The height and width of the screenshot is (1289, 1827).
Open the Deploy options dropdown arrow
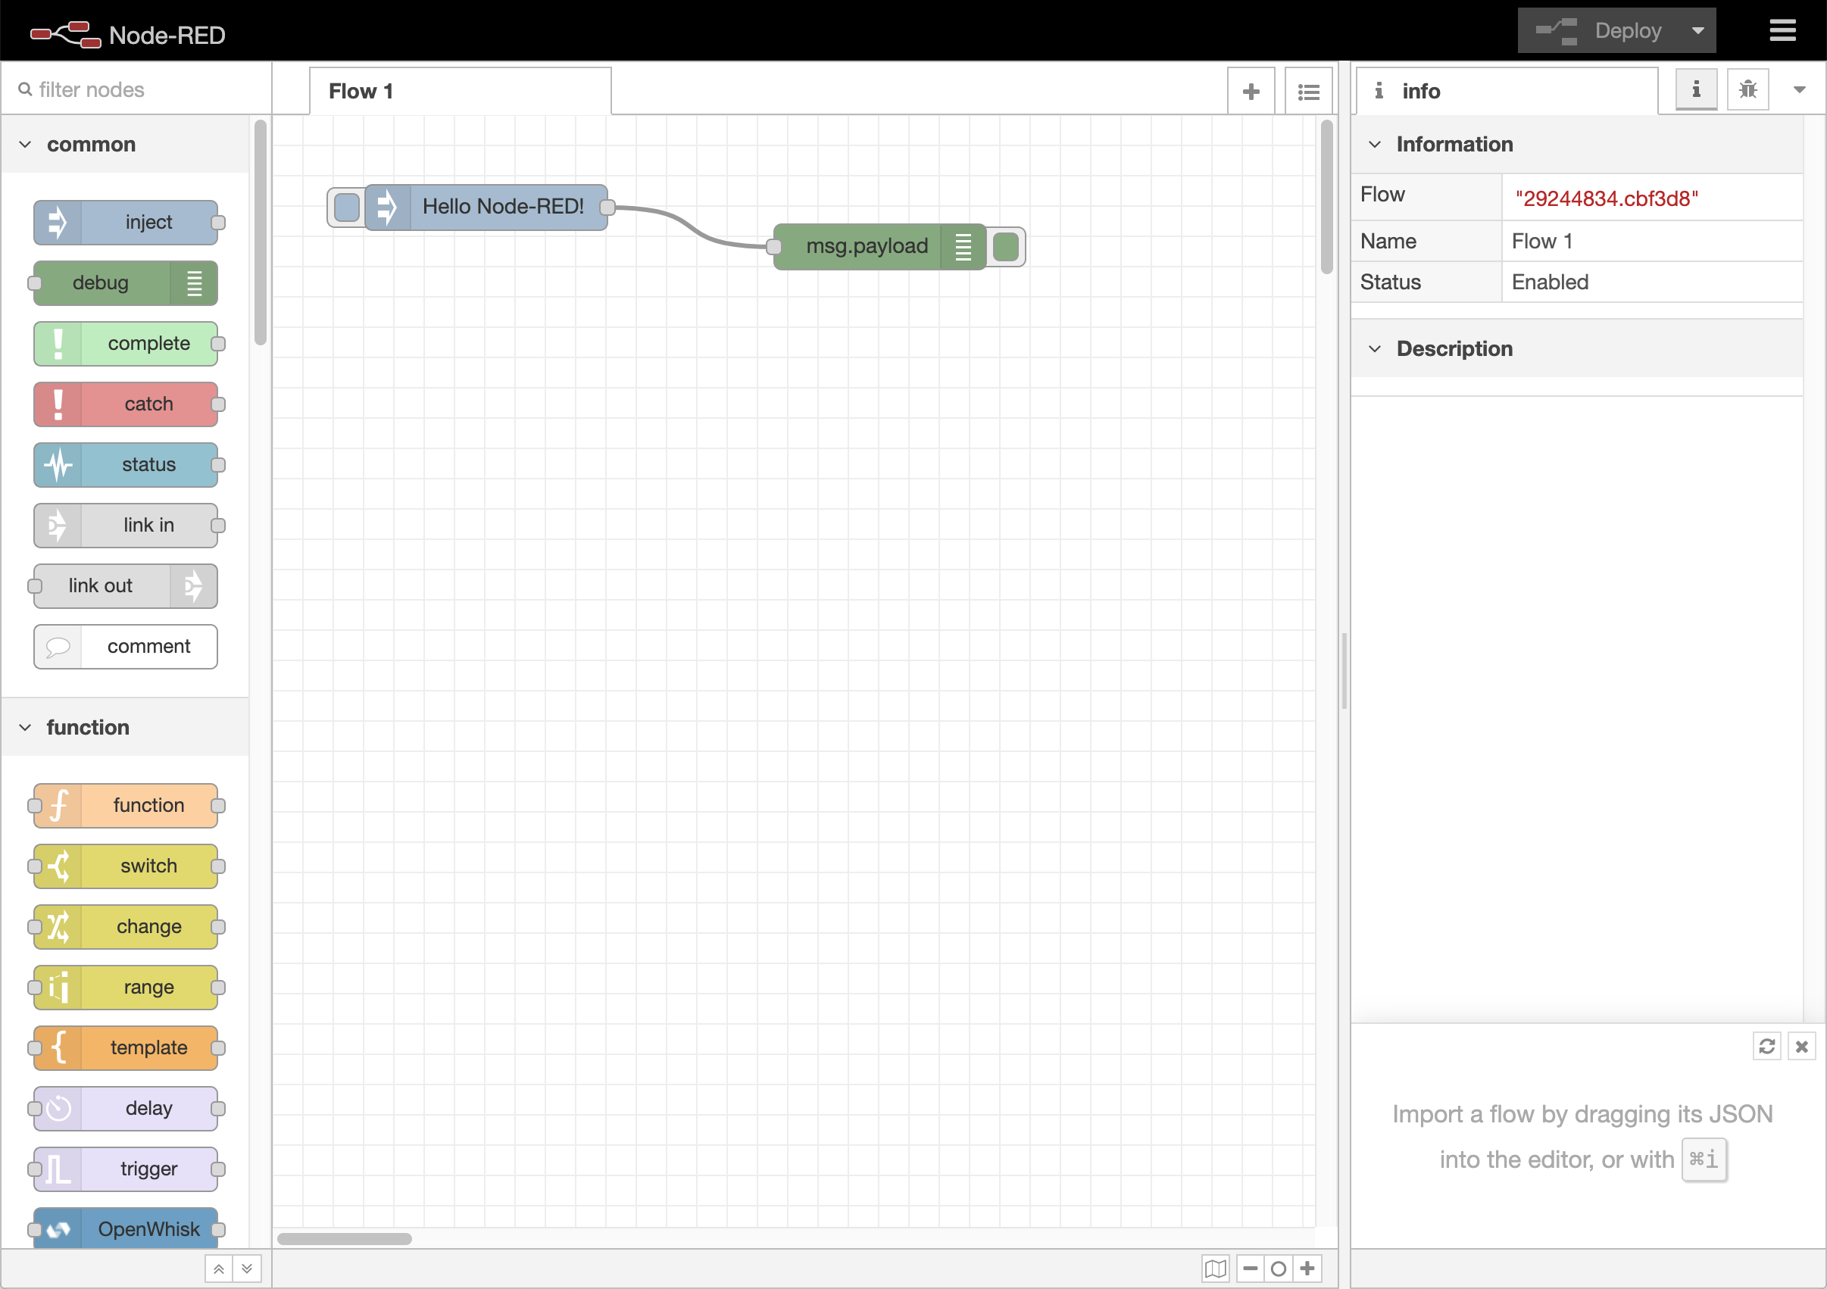point(1697,31)
